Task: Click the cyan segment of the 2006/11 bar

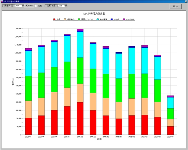Action: pyautogui.click(x=119, y=66)
